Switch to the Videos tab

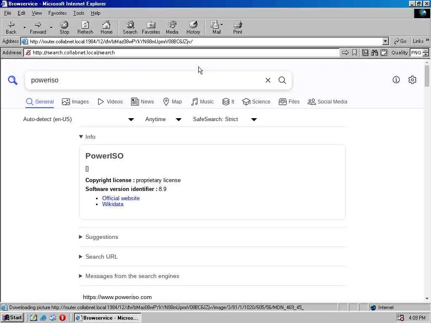(x=110, y=102)
